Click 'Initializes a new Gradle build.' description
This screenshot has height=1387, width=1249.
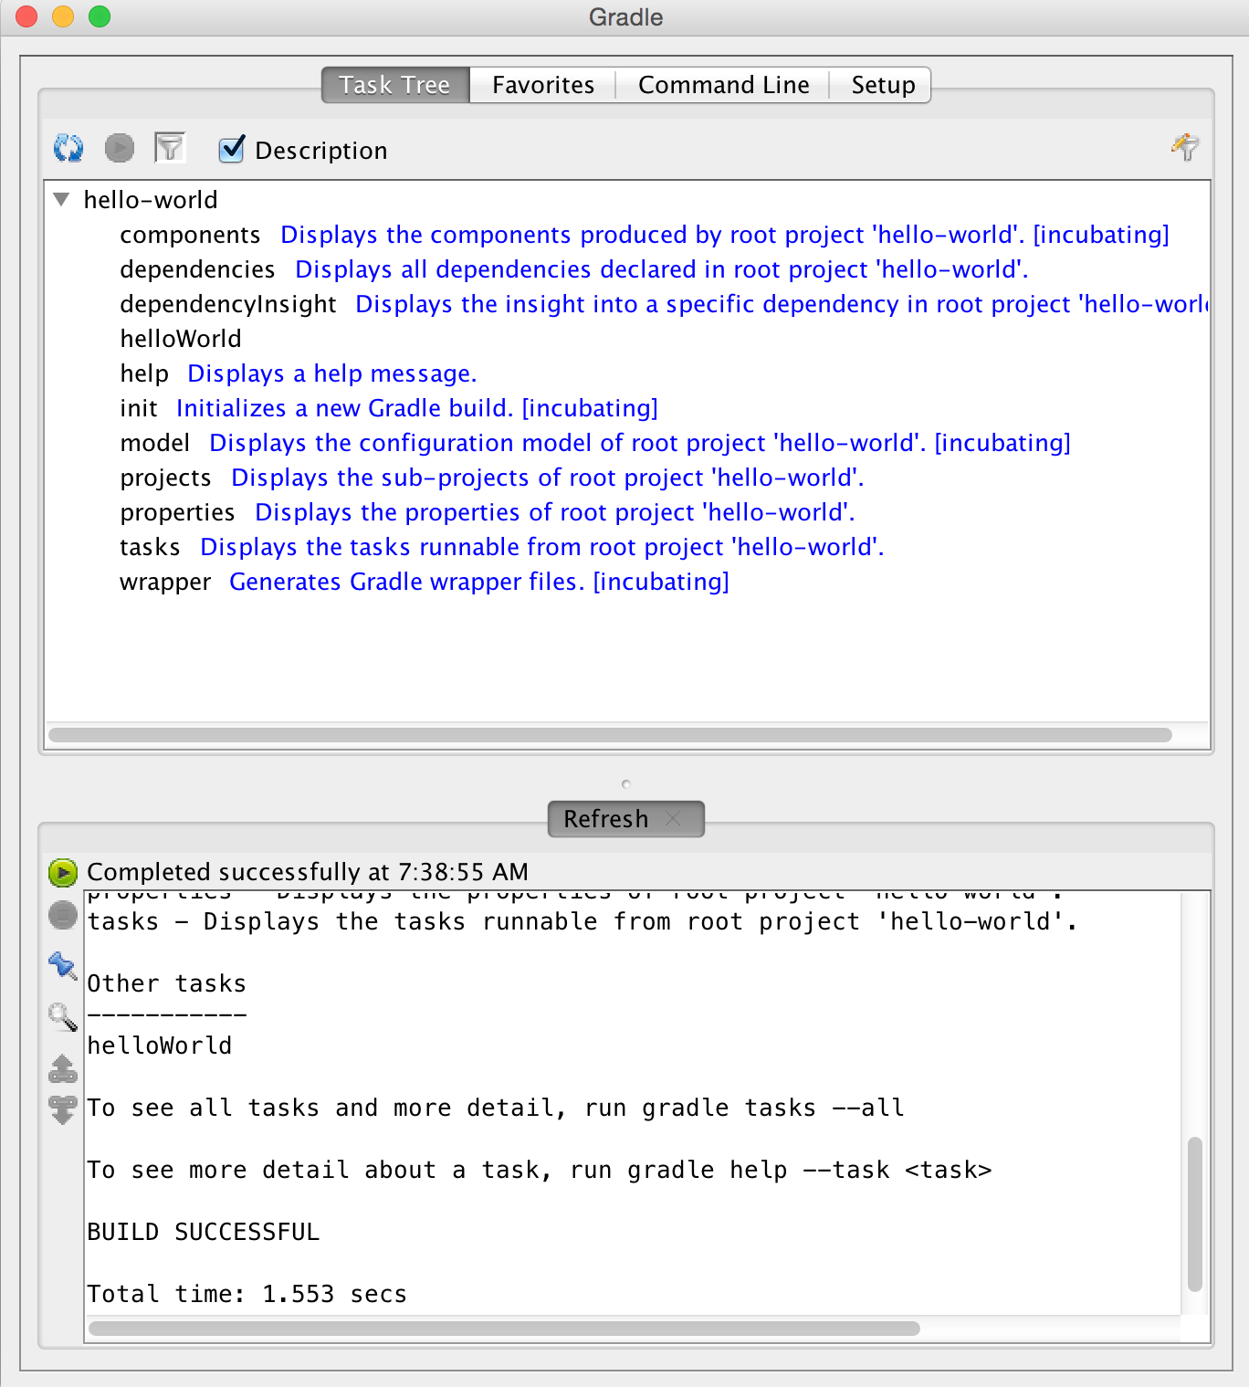click(344, 408)
